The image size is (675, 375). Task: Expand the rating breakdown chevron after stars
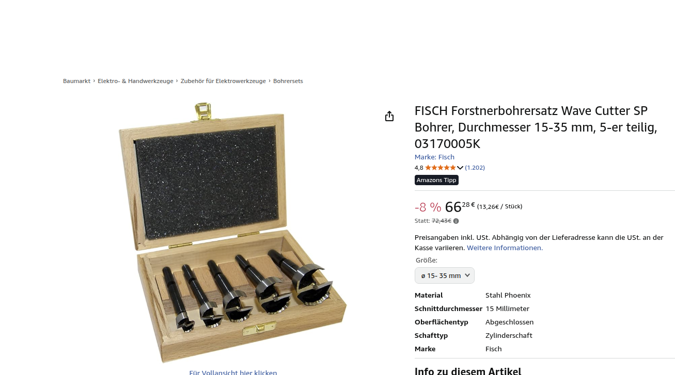tap(460, 168)
